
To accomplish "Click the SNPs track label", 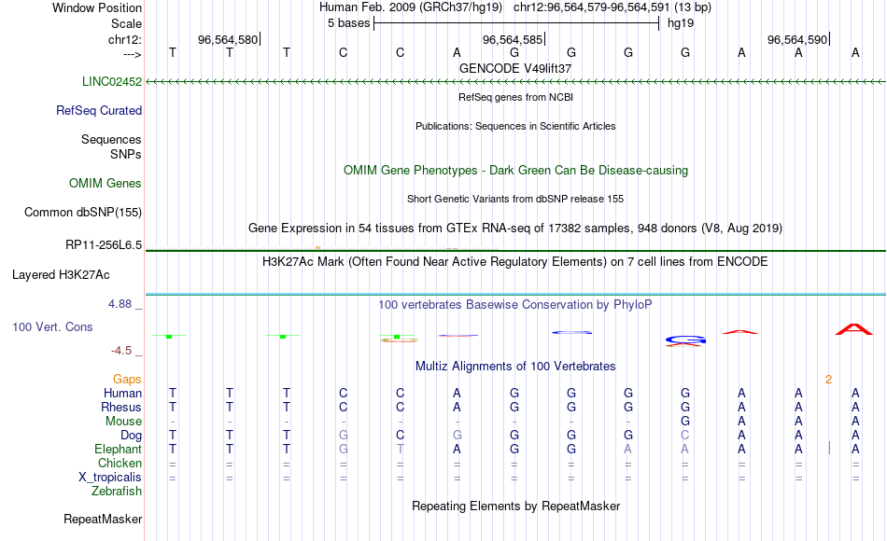I will [126, 154].
